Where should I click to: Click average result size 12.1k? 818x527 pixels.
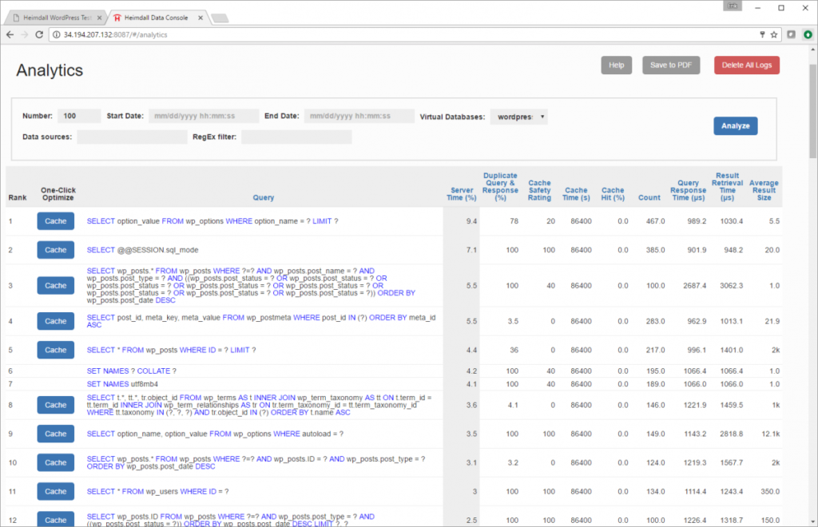click(771, 434)
